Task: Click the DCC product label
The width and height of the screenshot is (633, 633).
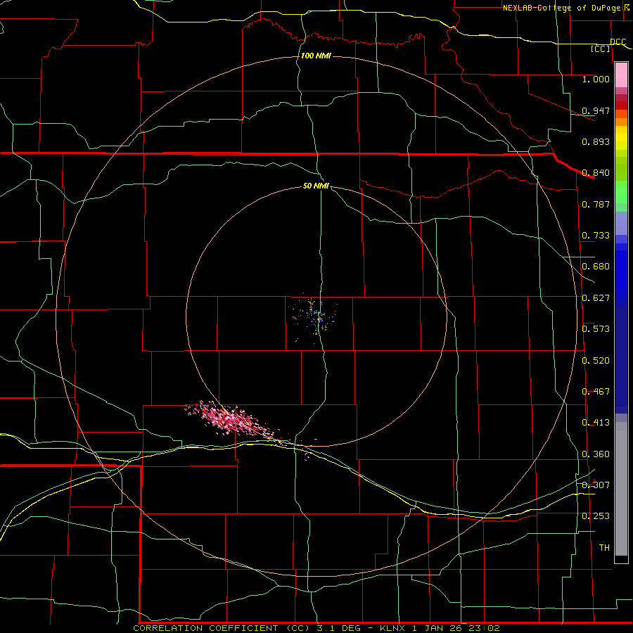Action: click(618, 41)
